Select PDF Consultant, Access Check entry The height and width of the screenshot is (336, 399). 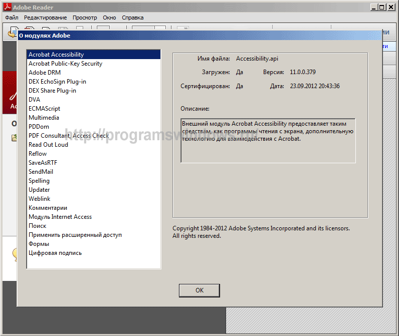point(93,136)
